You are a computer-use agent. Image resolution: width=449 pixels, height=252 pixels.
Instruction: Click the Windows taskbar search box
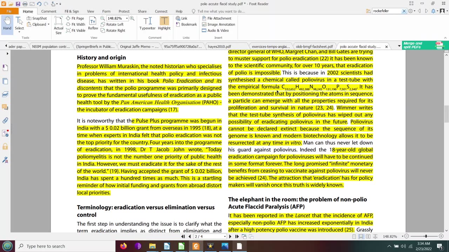point(65,246)
